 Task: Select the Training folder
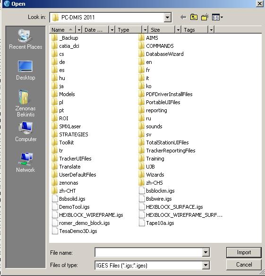pyautogui.click(x=151, y=159)
